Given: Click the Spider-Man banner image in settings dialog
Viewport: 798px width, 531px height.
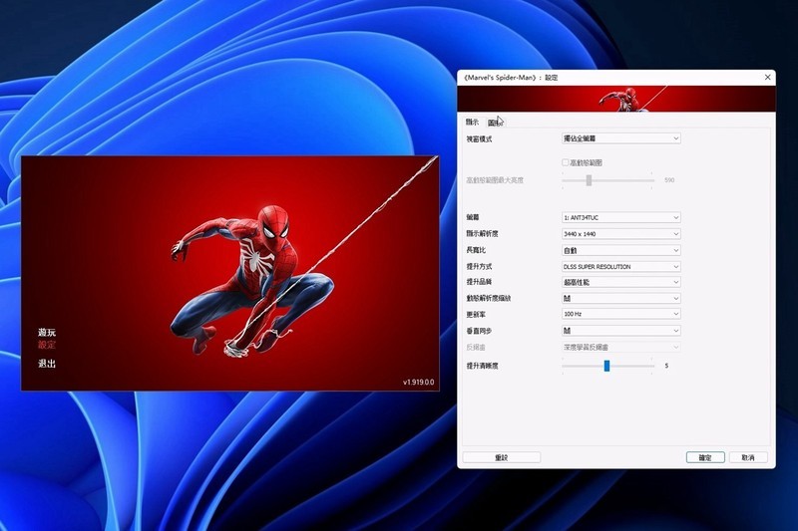Looking at the screenshot, I should tap(616, 99).
